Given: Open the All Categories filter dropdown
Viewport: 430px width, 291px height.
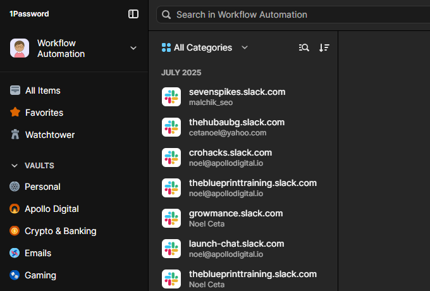Looking at the screenshot, I should pos(205,47).
